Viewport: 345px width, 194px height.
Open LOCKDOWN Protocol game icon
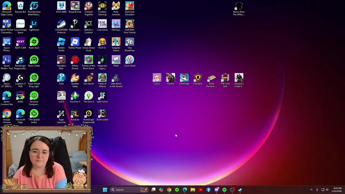pyautogui.click(x=61, y=27)
